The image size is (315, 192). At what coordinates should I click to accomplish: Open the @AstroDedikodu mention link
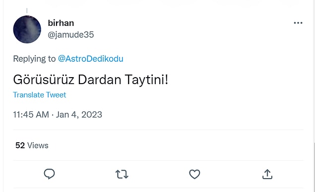91,59
